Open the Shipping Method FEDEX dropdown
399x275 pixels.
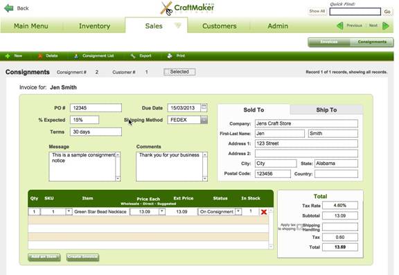click(x=204, y=120)
